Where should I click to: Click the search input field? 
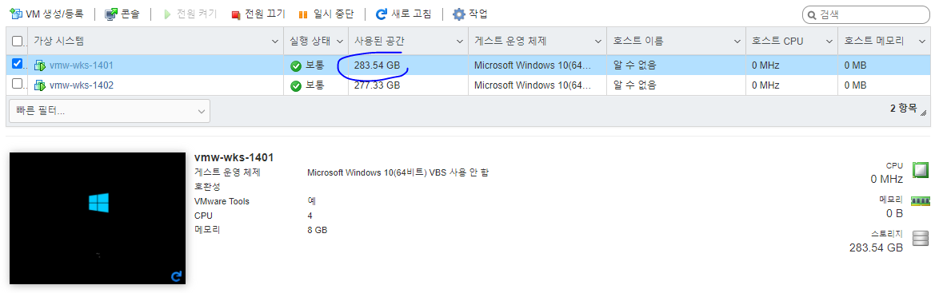866,14
